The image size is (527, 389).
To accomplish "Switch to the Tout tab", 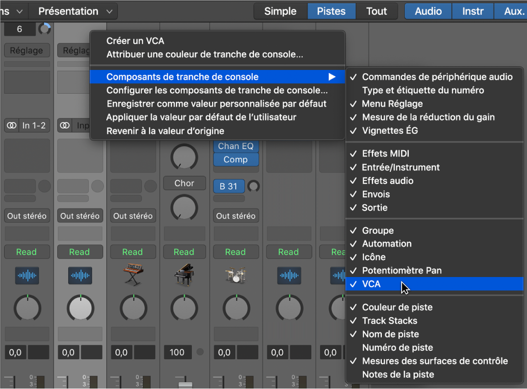I will click(376, 11).
